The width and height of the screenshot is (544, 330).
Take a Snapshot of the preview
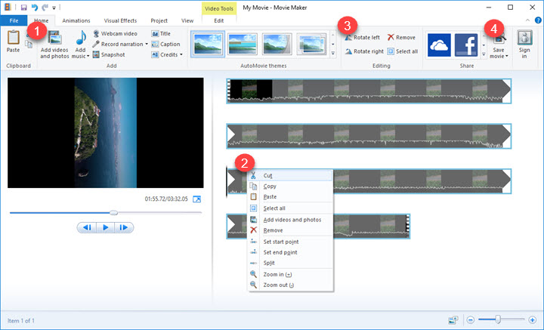(x=109, y=54)
